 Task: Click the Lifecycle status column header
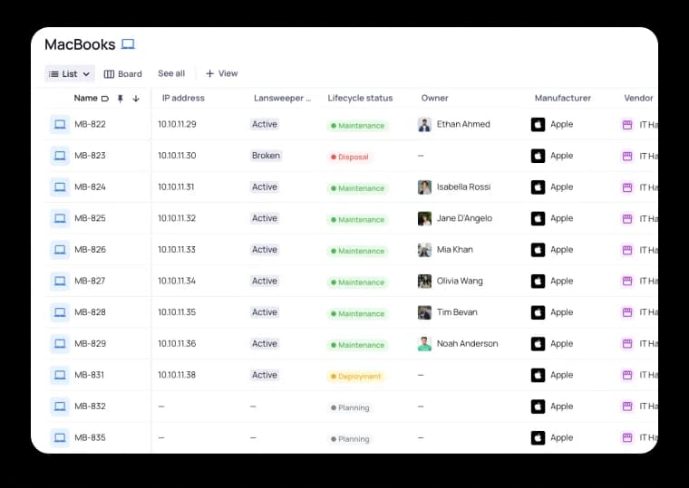coord(360,98)
